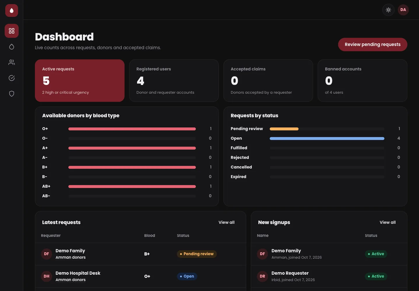Click the AB+ donors progress bar
419x291 pixels.
click(132, 187)
